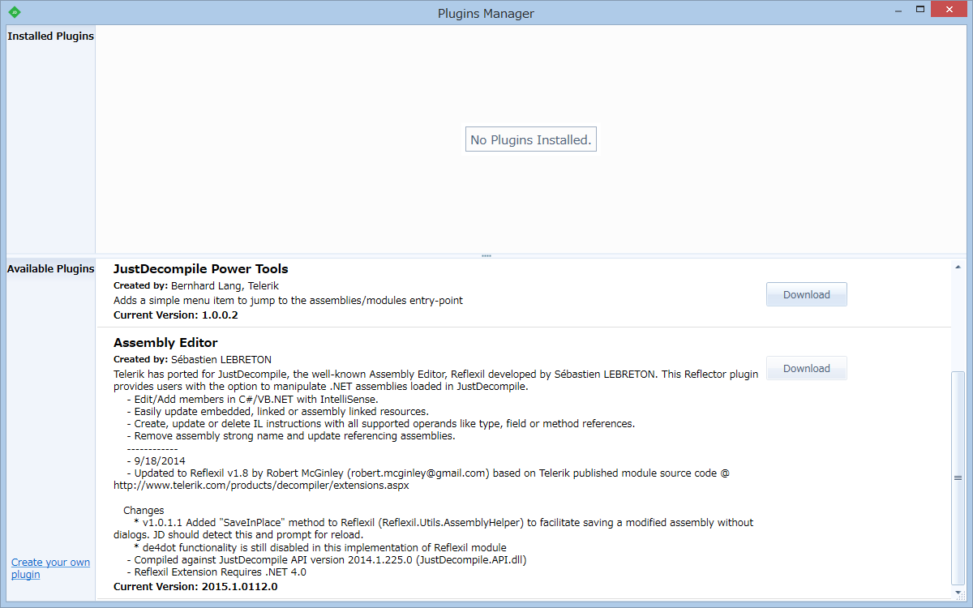Image resolution: width=973 pixels, height=608 pixels.
Task: Click the 'No Plugins Installed.' message
Action: [531, 139]
